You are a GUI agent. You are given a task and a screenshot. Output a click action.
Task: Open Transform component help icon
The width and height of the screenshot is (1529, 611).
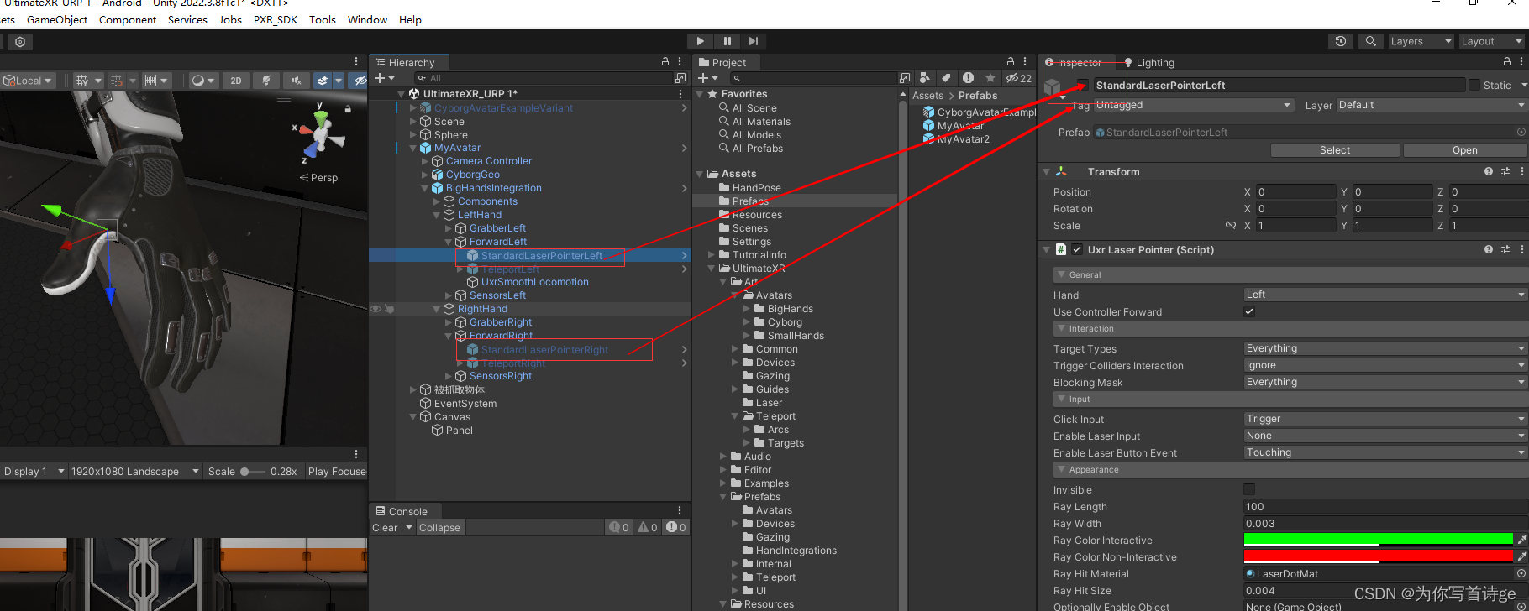tap(1489, 171)
